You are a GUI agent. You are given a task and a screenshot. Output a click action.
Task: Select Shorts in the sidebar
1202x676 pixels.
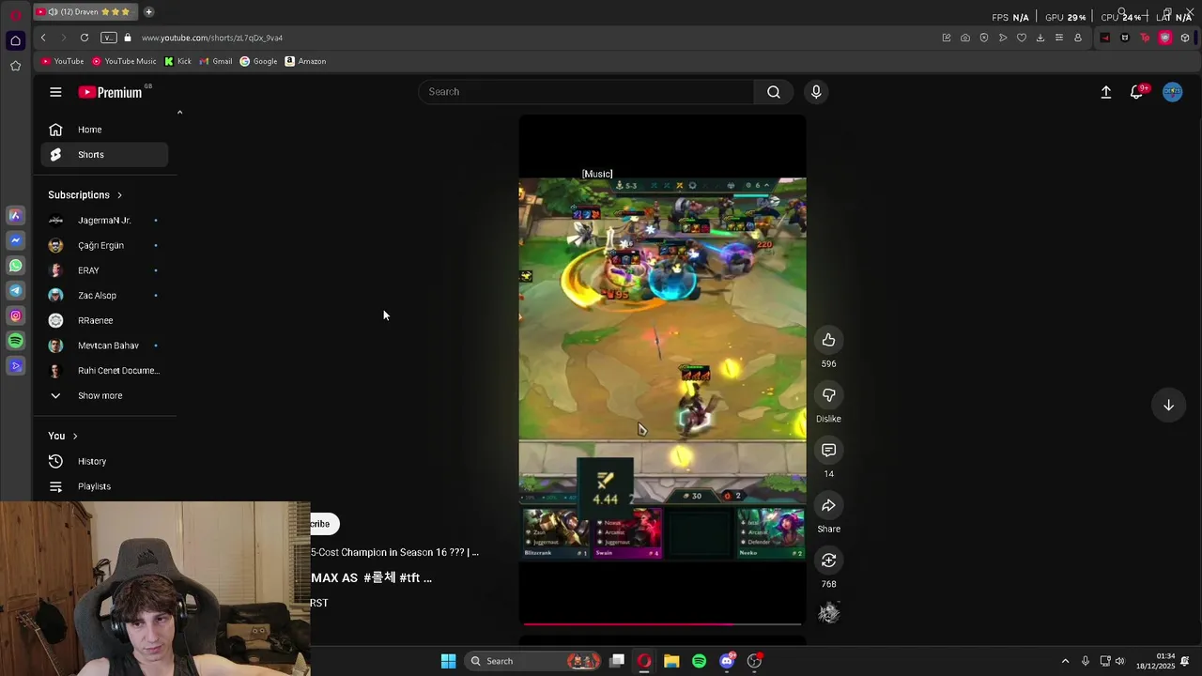coord(104,155)
